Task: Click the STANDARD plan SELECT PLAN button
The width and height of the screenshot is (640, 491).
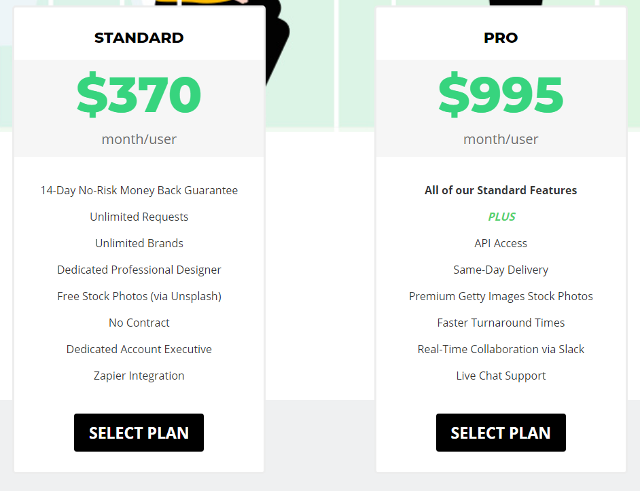Action: click(139, 433)
